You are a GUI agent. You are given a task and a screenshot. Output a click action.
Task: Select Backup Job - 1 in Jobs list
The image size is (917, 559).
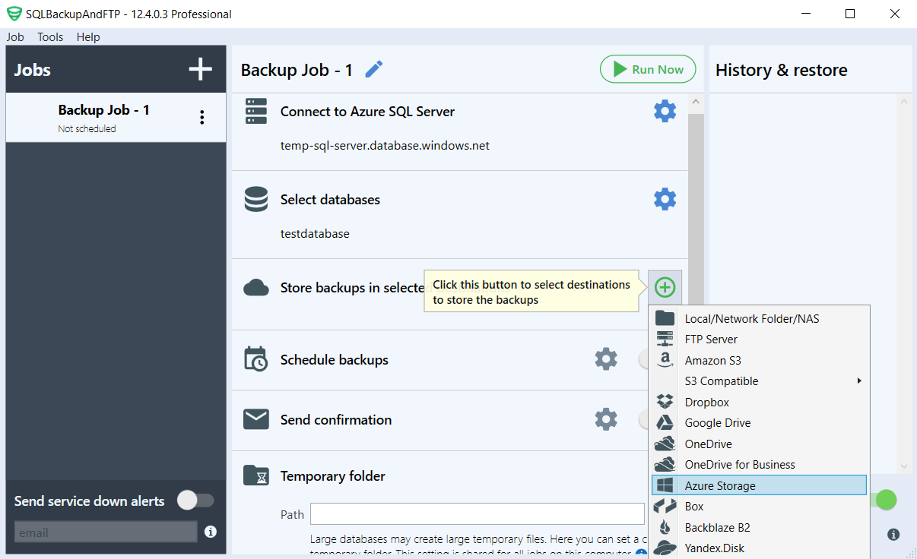[x=116, y=118]
